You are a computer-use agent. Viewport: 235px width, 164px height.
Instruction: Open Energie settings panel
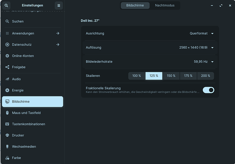pyautogui.click(x=32, y=90)
